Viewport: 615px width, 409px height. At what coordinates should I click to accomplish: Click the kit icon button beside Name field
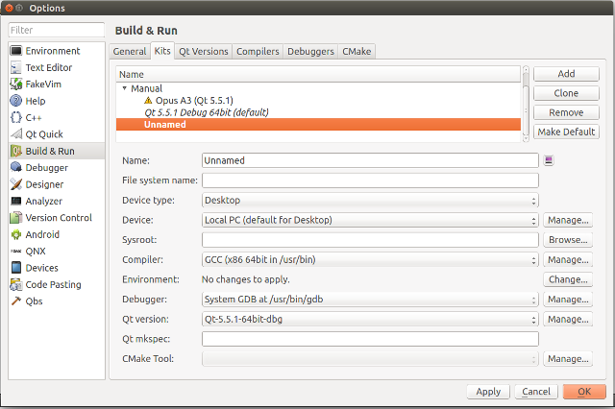(549, 160)
